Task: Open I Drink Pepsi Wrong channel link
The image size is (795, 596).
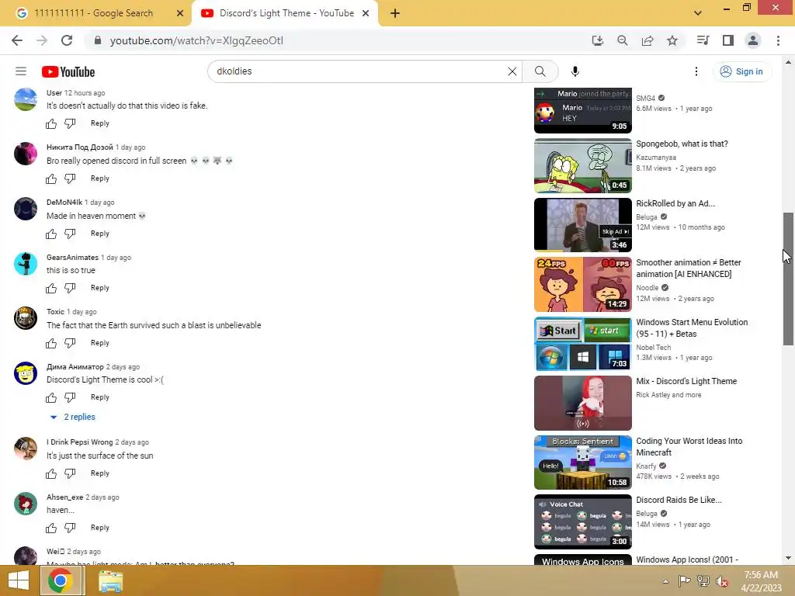Action: point(80,442)
